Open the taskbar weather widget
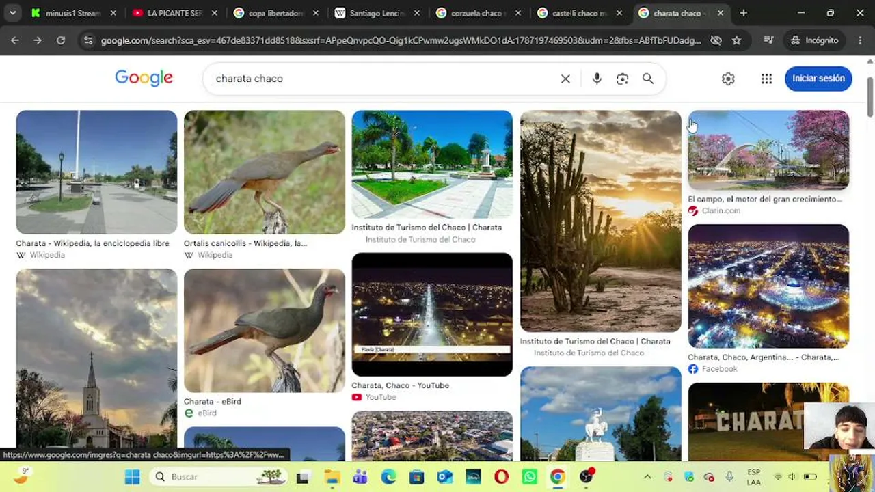The height and width of the screenshot is (492, 875). pos(23,476)
